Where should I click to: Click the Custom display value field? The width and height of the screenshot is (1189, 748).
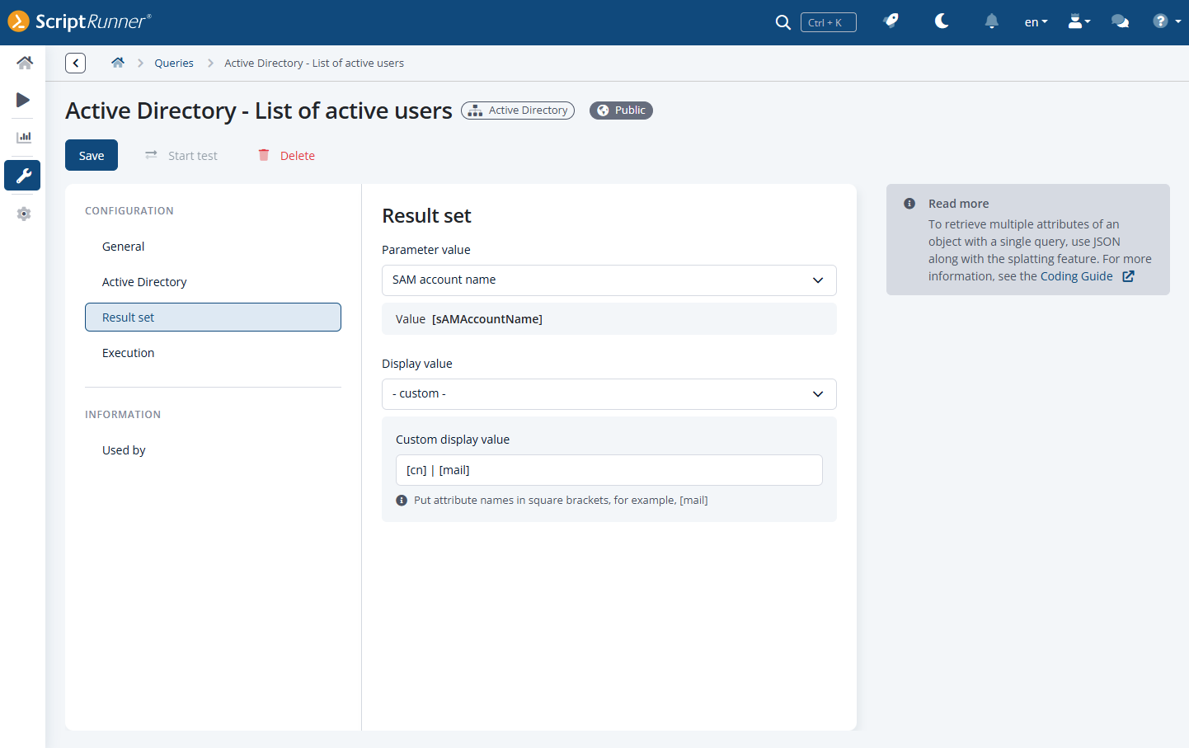pyautogui.click(x=609, y=470)
